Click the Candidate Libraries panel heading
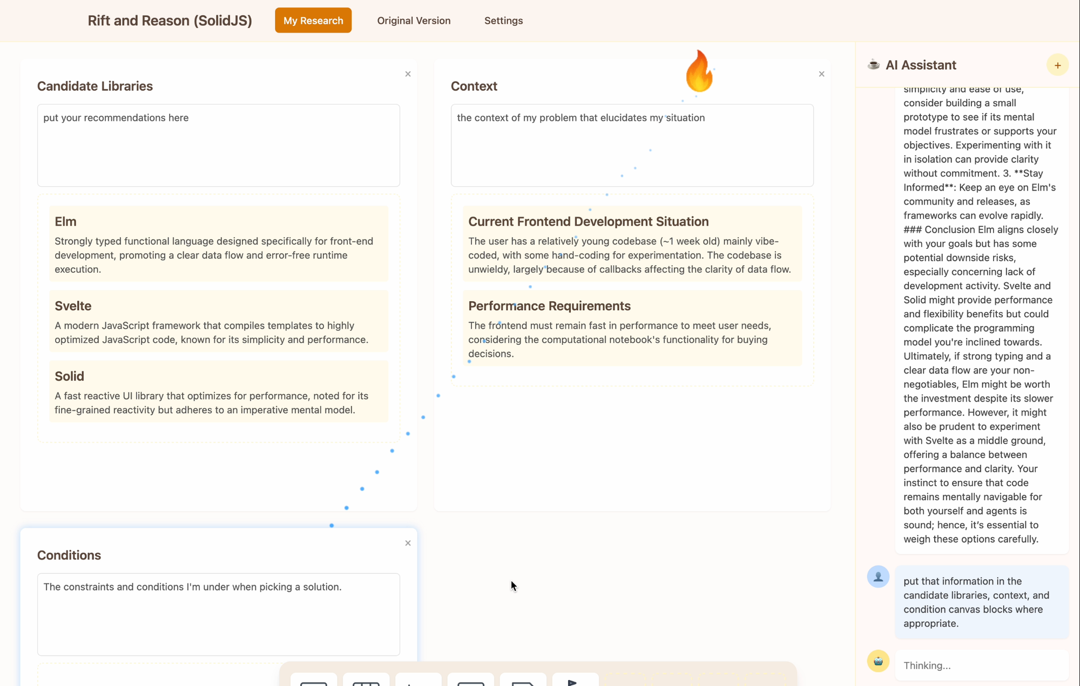The image size is (1080, 686). coord(95,86)
